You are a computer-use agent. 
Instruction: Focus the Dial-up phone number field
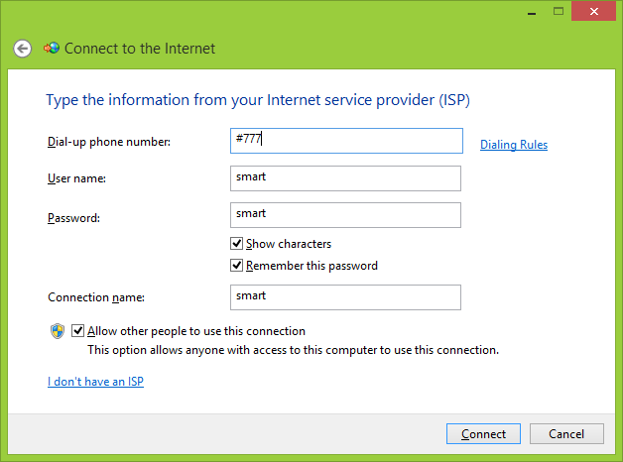346,141
